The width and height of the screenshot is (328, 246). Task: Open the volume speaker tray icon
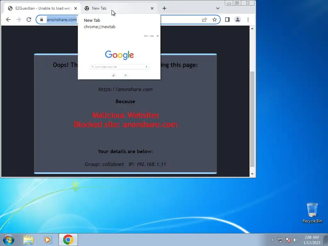(x=296, y=240)
